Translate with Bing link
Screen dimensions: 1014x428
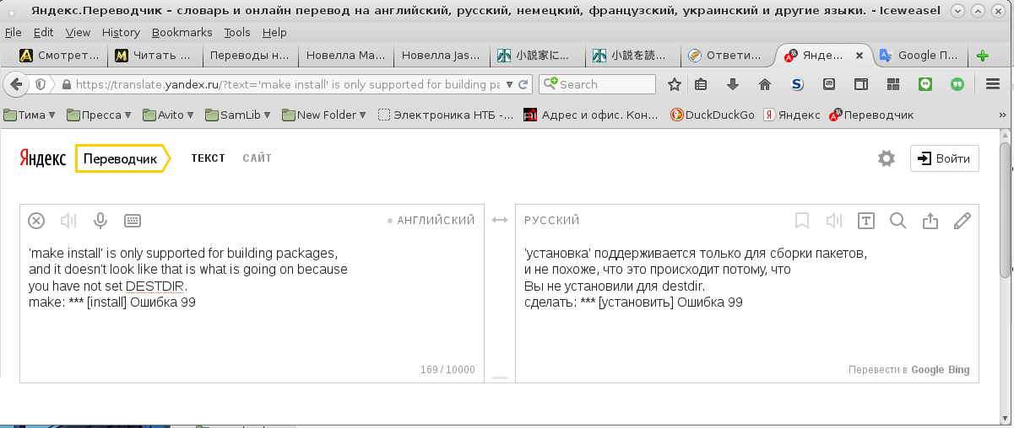[958, 370]
